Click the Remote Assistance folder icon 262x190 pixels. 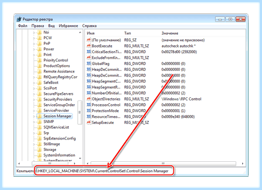[39, 71]
